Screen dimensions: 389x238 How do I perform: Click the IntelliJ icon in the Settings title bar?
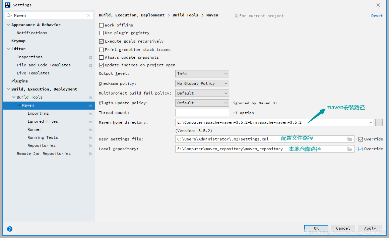(8, 5)
